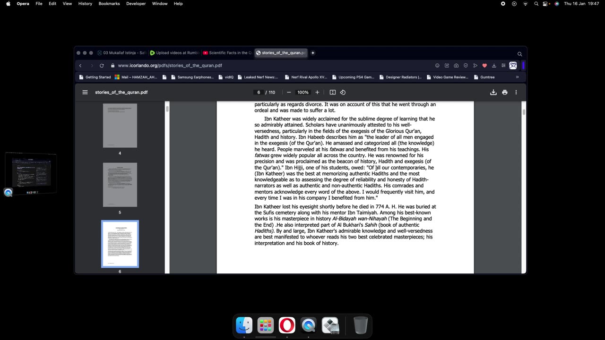This screenshot has height=340, width=605.
Task: Click the Opera icon in the dock
Action: 287,325
